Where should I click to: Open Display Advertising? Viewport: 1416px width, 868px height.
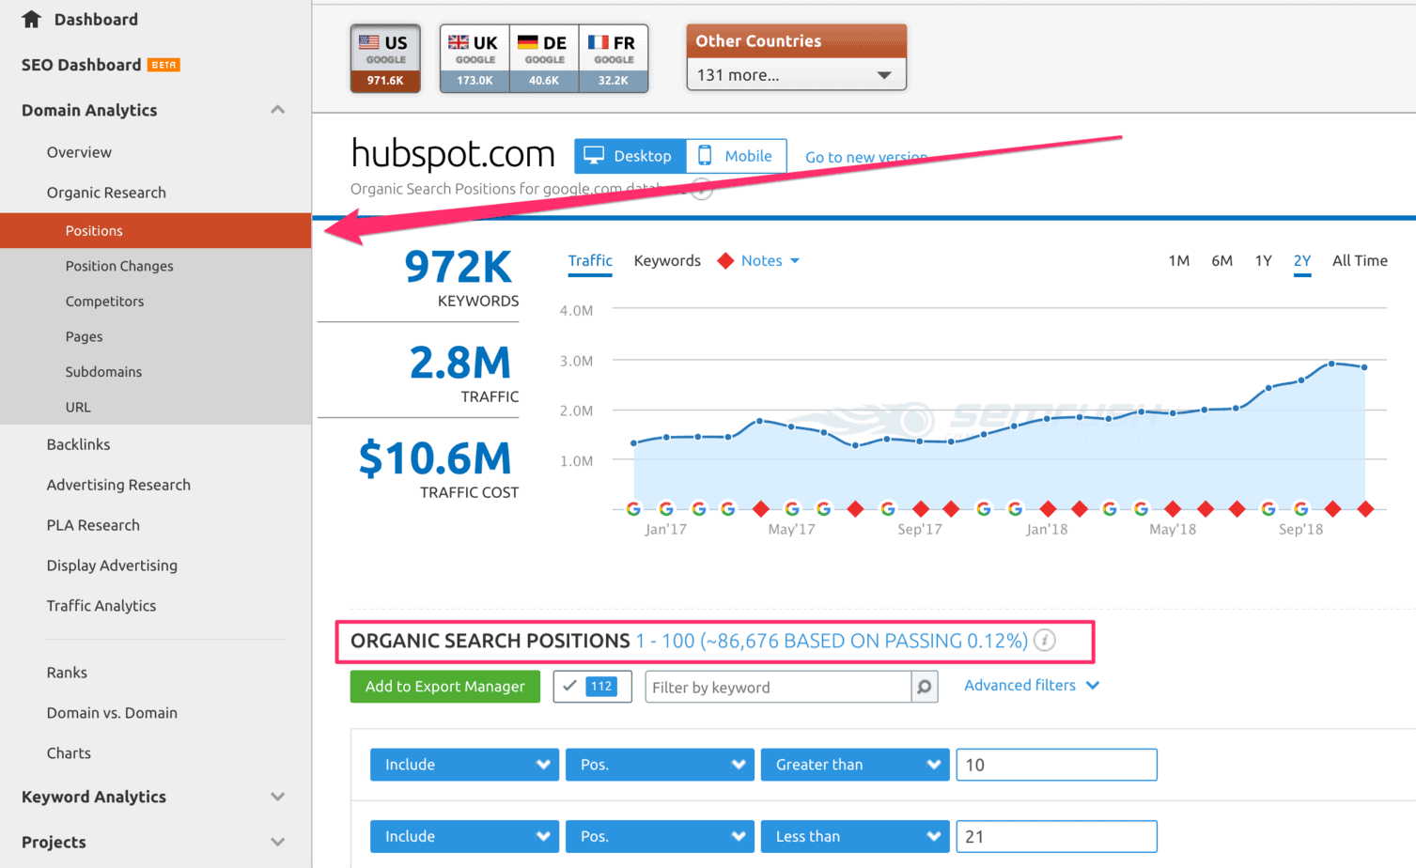pos(112,566)
